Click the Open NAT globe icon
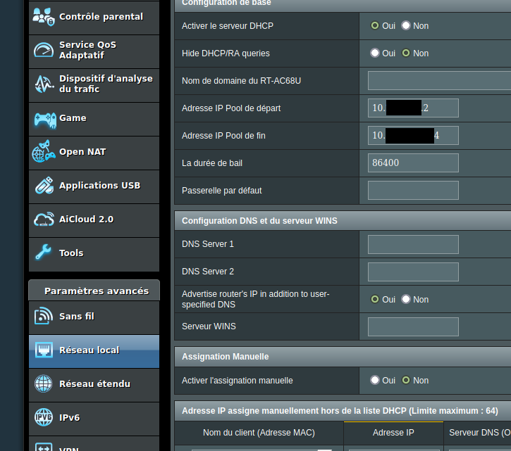511x451 pixels. (x=44, y=151)
